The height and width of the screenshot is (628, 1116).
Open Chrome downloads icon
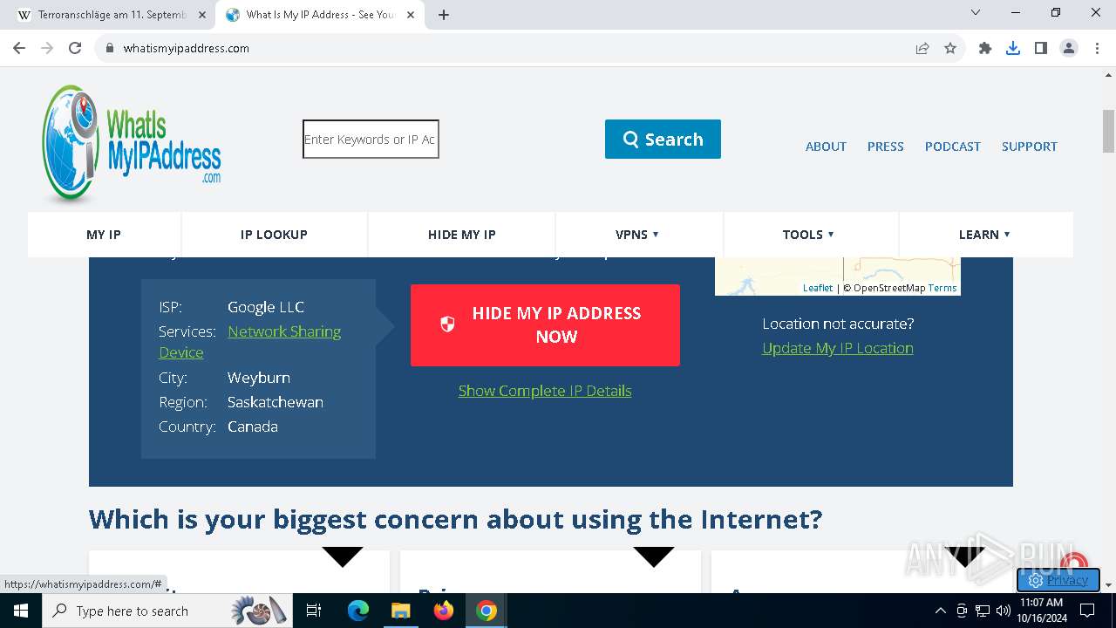click(1013, 48)
